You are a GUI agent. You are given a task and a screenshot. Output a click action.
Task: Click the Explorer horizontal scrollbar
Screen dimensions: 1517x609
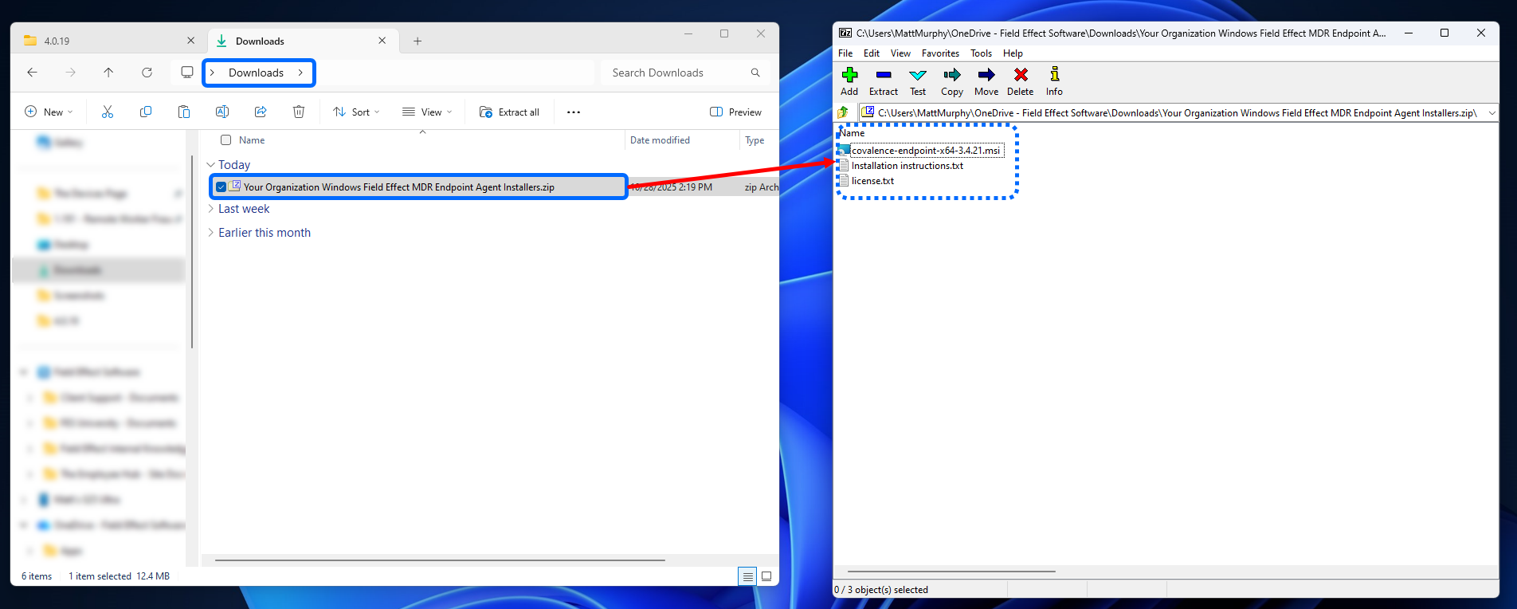click(440, 560)
